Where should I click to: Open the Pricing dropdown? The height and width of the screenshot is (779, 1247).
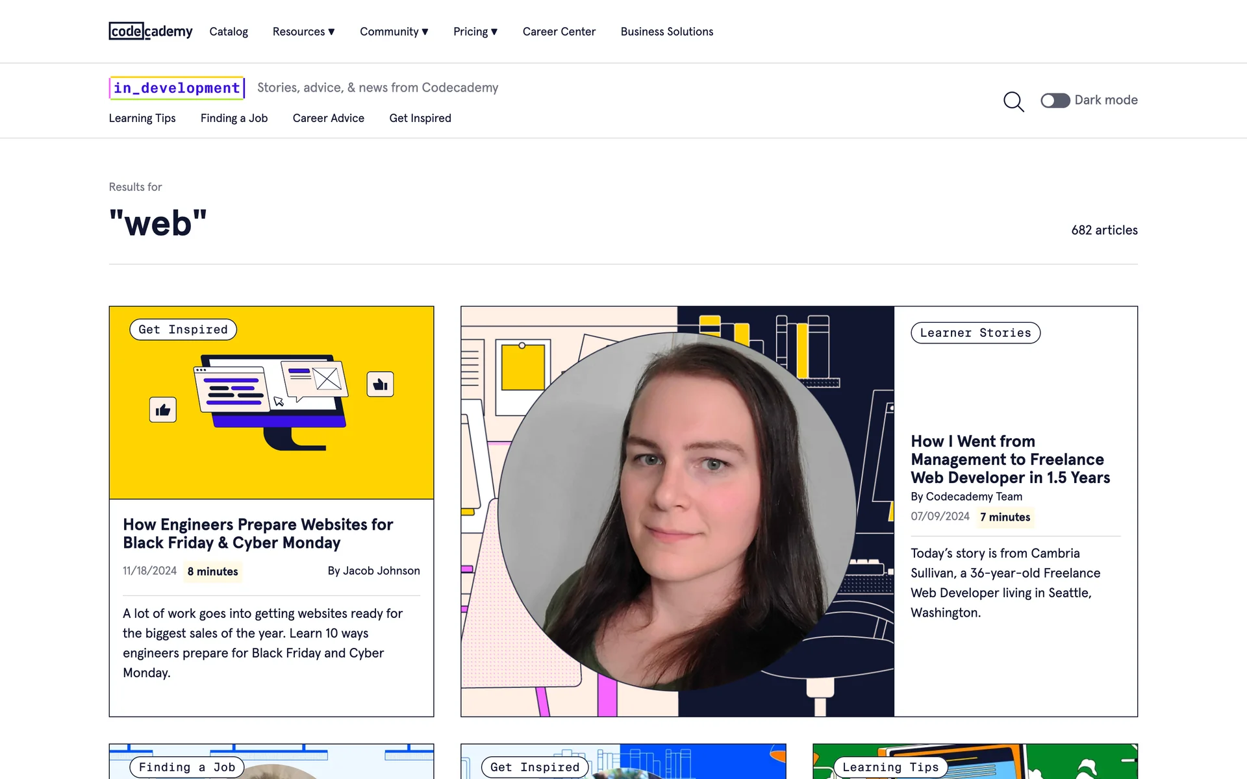click(x=475, y=31)
